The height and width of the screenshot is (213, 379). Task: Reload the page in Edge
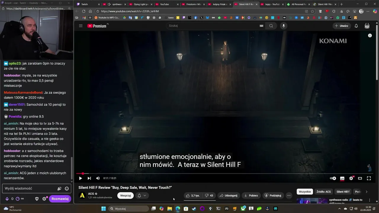pos(84,11)
